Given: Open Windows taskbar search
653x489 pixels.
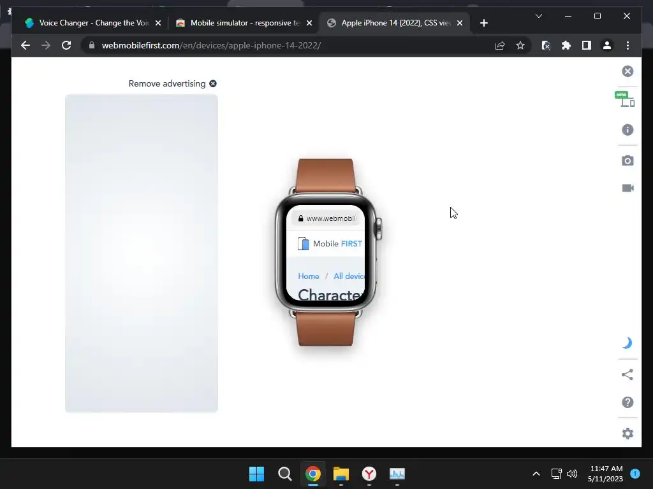Looking at the screenshot, I should point(285,474).
